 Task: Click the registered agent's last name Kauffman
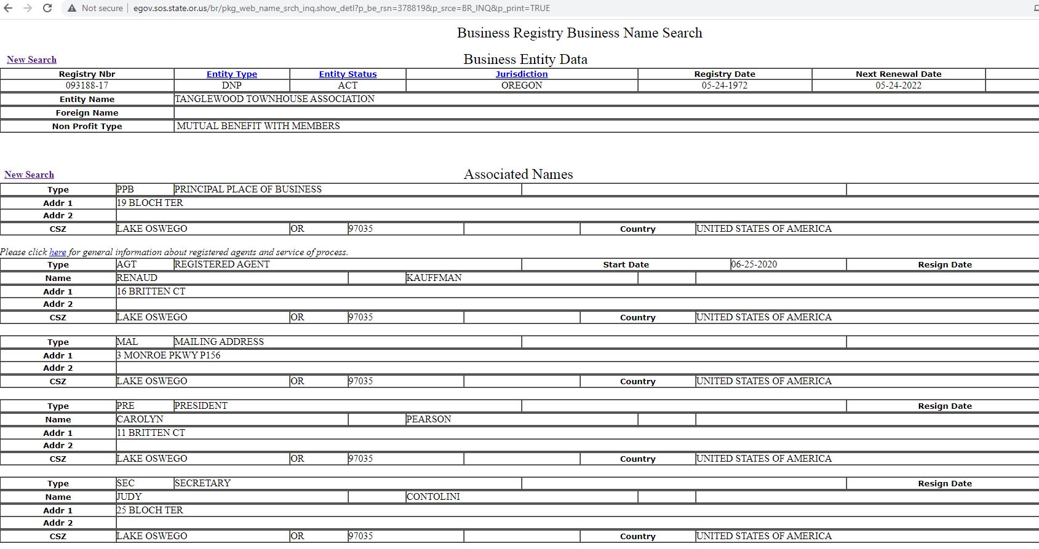434,278
